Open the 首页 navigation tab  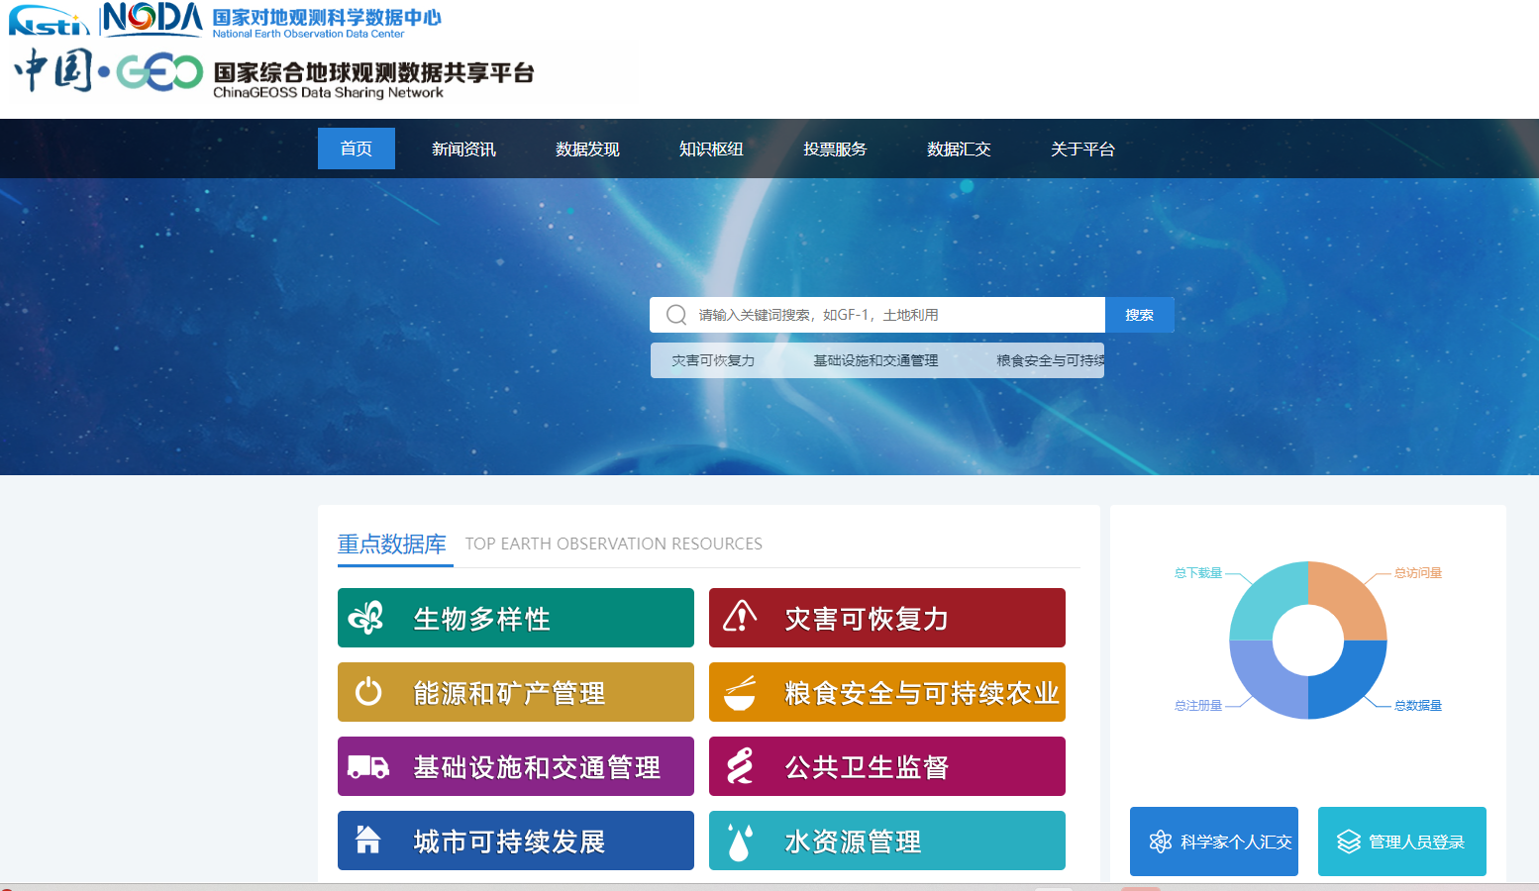pyautogui.click(x=357, y=148)
